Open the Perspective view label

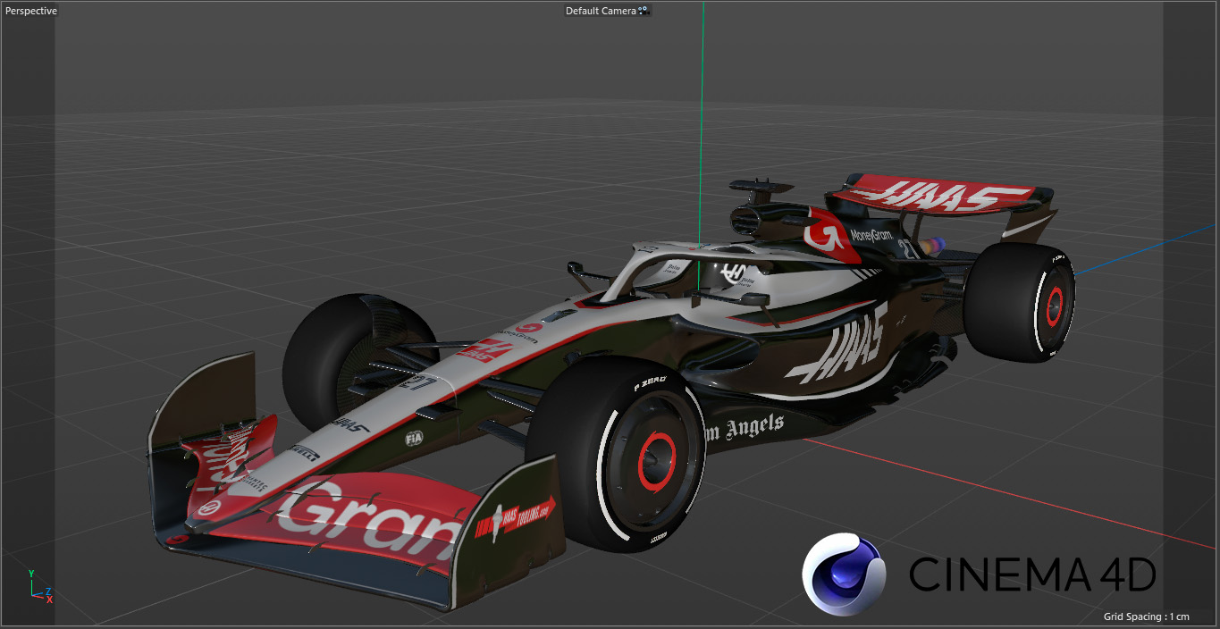pos(31,11)
